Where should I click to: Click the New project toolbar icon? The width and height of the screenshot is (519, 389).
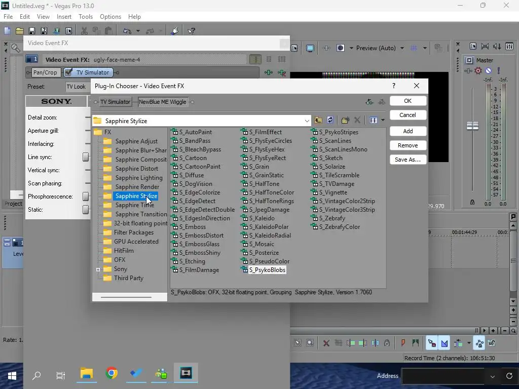7,31
